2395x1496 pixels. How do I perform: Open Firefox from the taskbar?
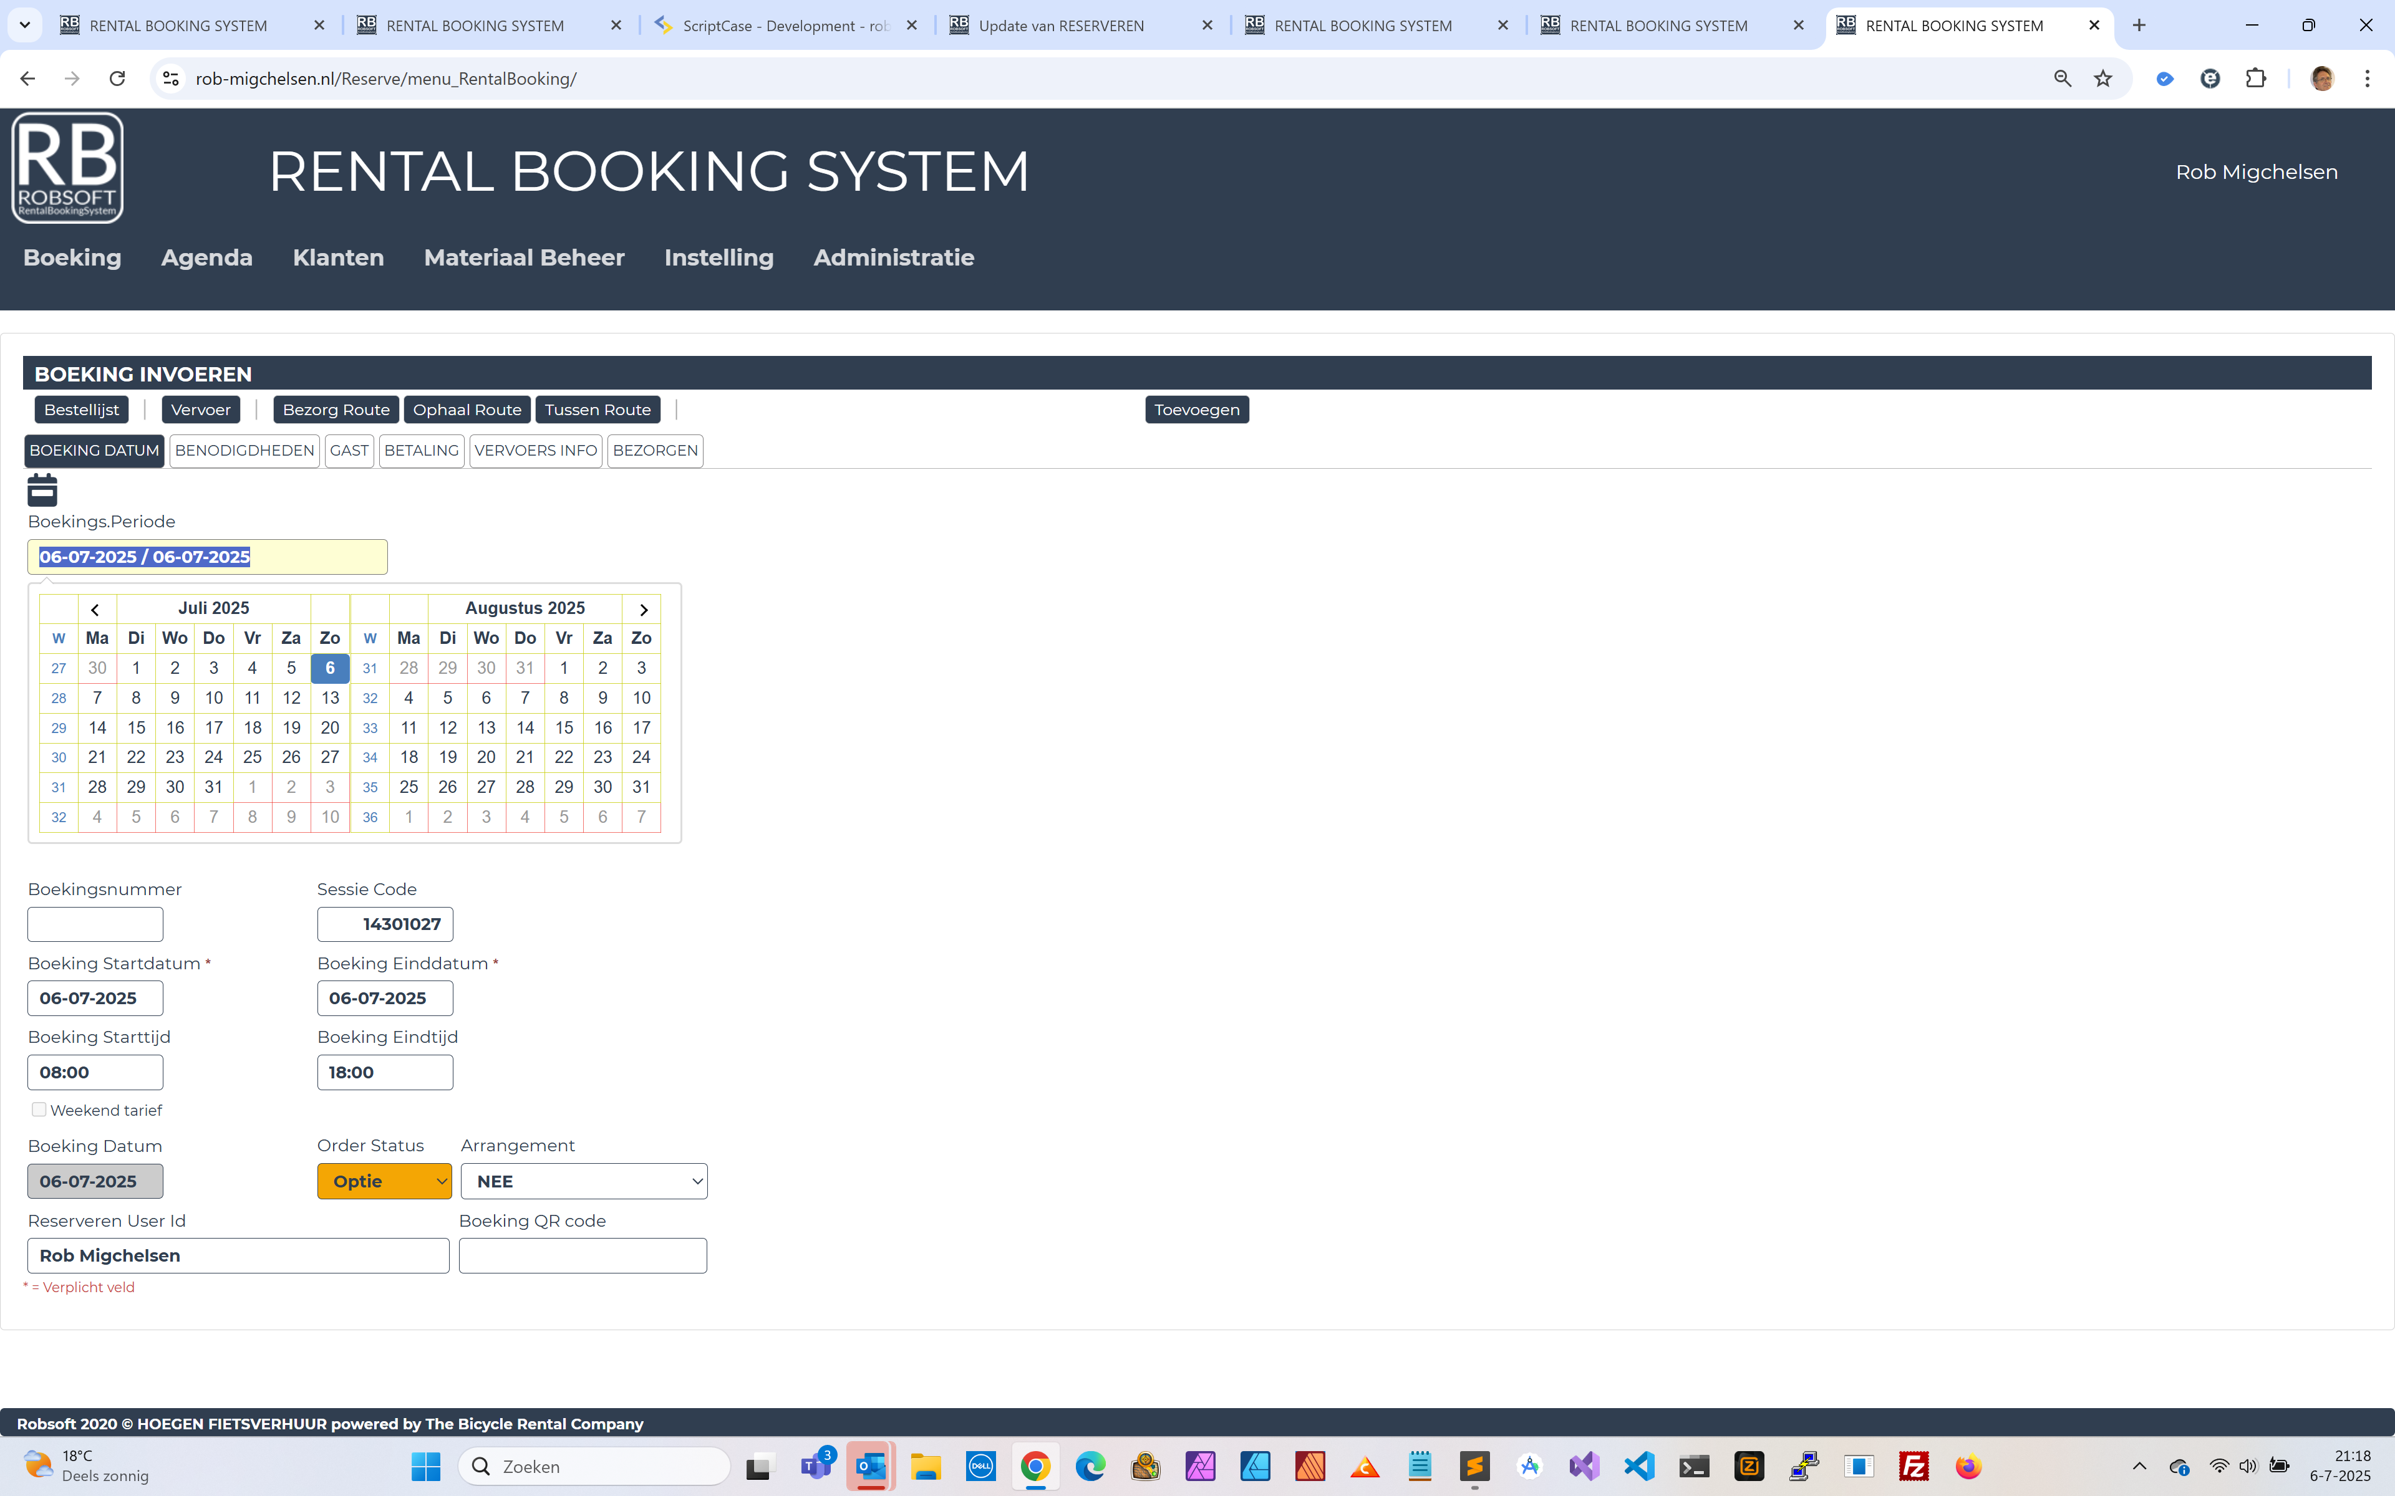tap(1968, 1466)
